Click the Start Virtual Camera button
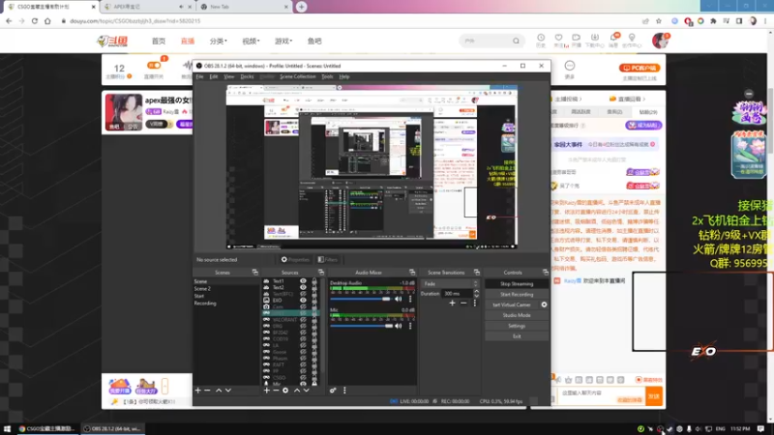This screenshot has width=774, height=435. tap(512, 304)
